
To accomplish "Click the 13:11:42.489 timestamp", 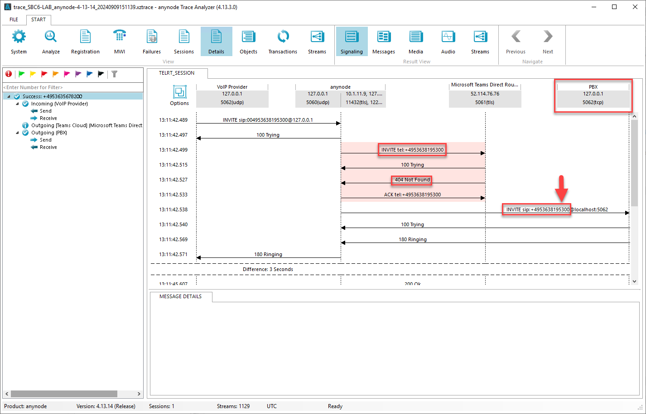I will pos(173,120).
